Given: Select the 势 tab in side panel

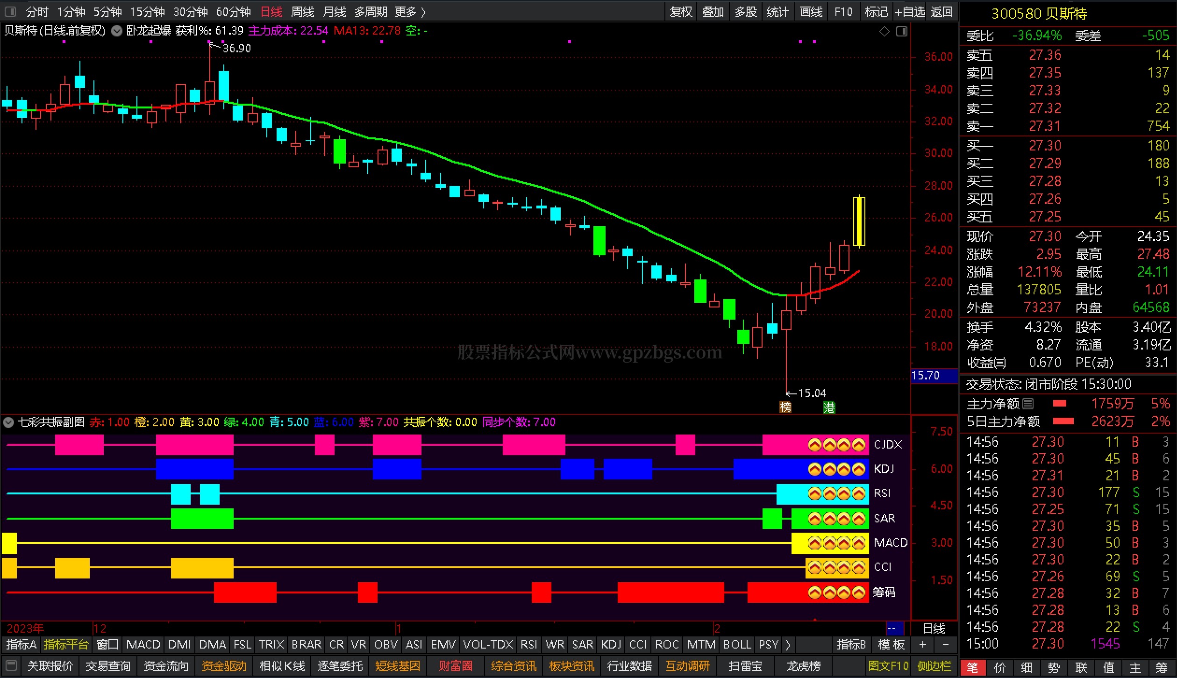Looking at the screenshot, I should click(1054, 668).
